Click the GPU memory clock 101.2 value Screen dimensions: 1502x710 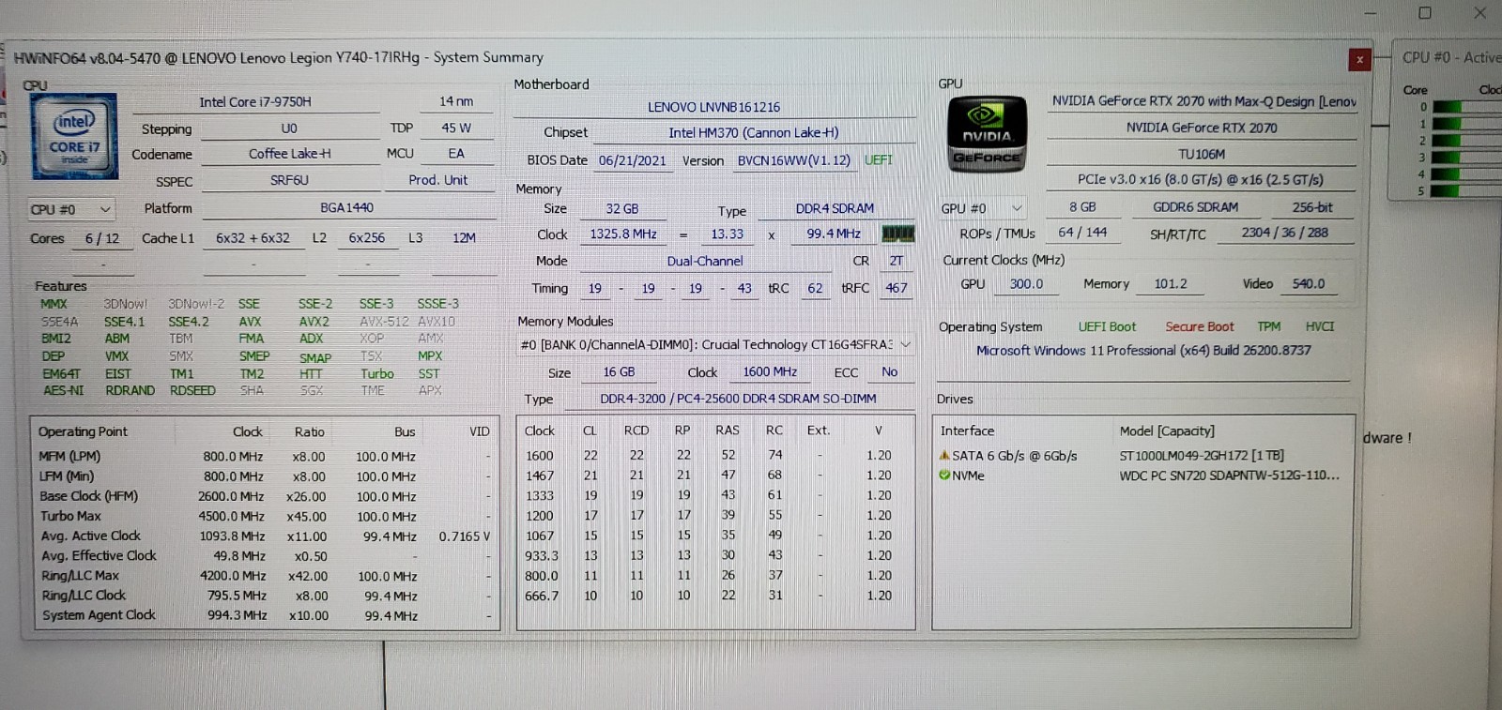pos(1170,284)
